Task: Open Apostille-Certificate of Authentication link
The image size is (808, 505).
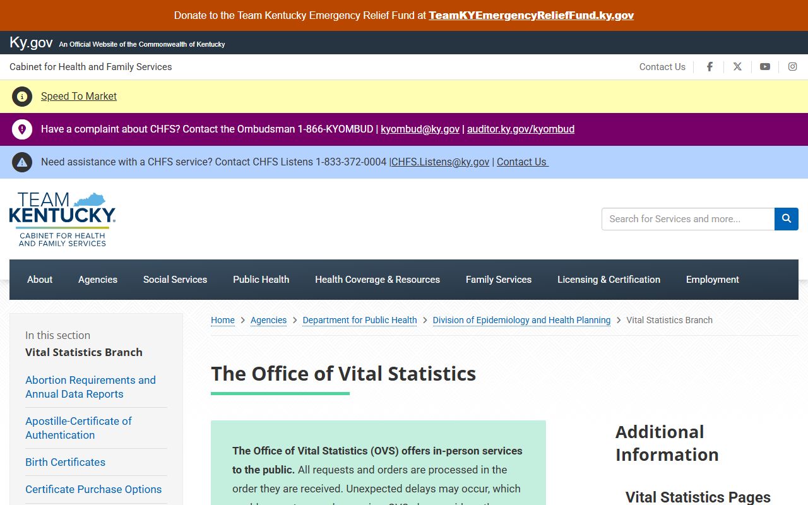Action: [x=78, y=428]
